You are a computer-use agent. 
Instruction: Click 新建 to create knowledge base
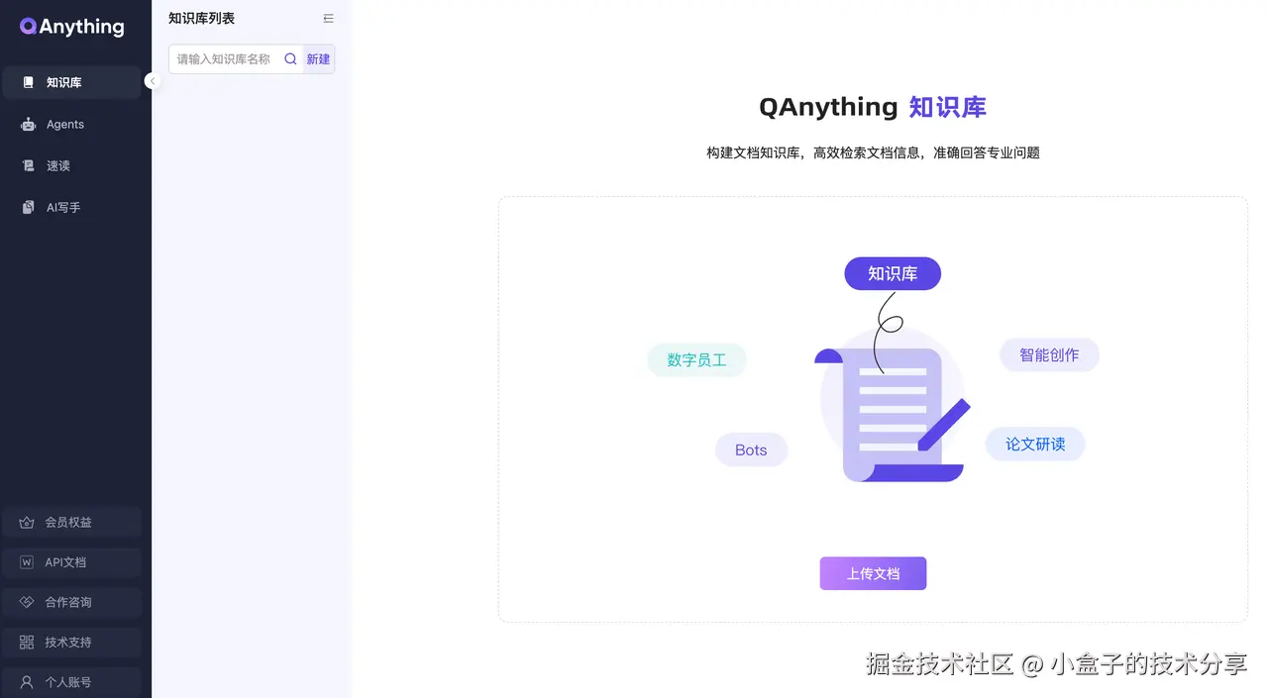click(x=318, y=59)
